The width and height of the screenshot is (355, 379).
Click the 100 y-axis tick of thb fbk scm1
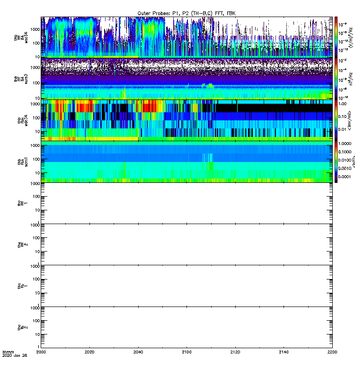click(36, 159)
